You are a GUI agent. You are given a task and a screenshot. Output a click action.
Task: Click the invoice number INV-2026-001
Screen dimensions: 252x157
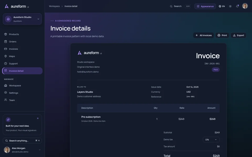(212, 64)
